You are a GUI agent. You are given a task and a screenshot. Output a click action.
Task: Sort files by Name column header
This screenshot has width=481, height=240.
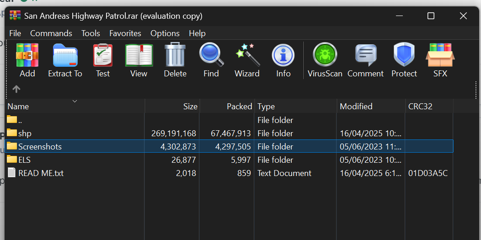click(x=18, y=107)
